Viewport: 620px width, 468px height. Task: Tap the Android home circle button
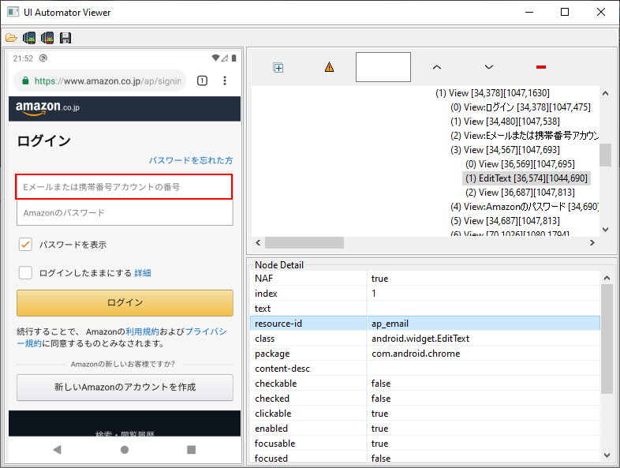pyautogui.click(x=125, y=449)
